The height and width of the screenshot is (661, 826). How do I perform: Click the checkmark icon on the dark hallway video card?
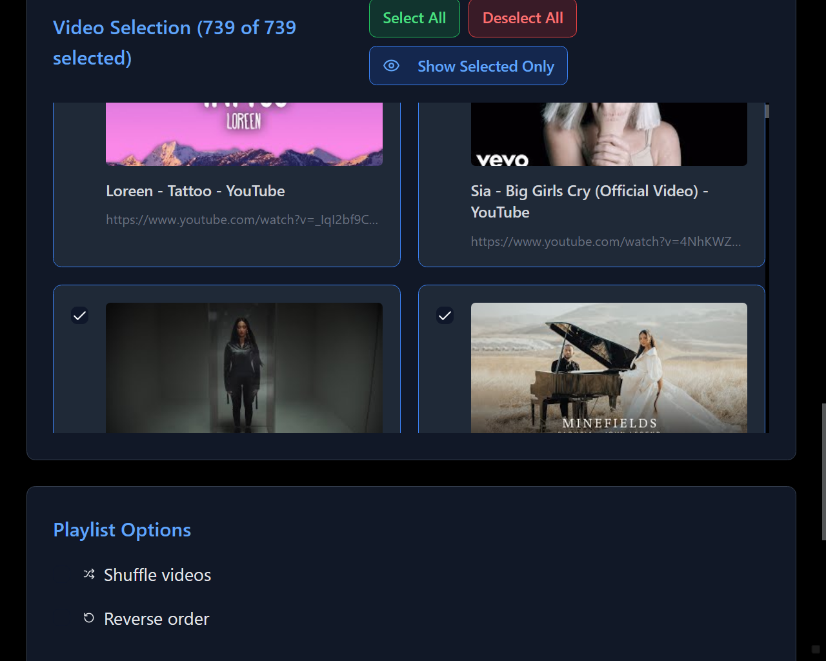pyautogui.click(x=79, y=316)
